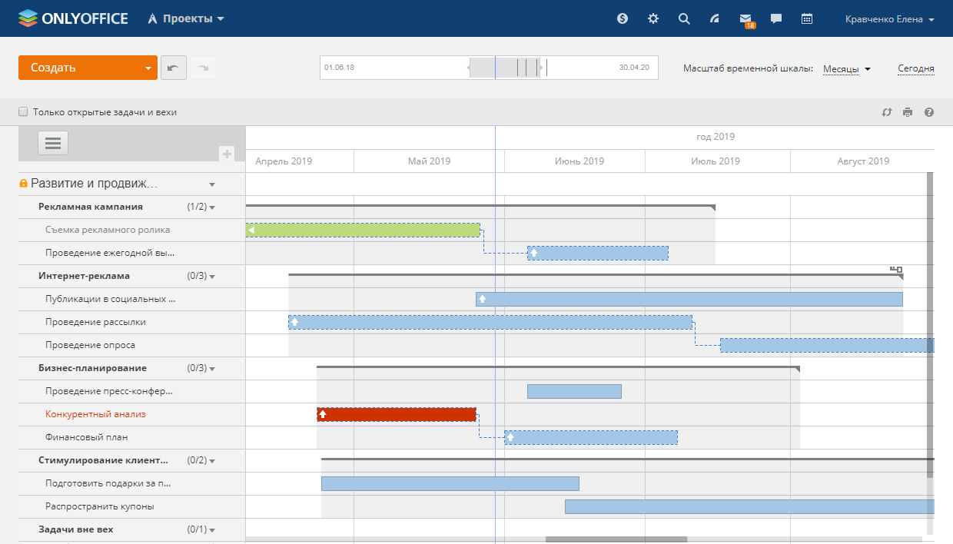
Task: Collapse the Рекламная кампания milestone
Action: pos(212,207)
